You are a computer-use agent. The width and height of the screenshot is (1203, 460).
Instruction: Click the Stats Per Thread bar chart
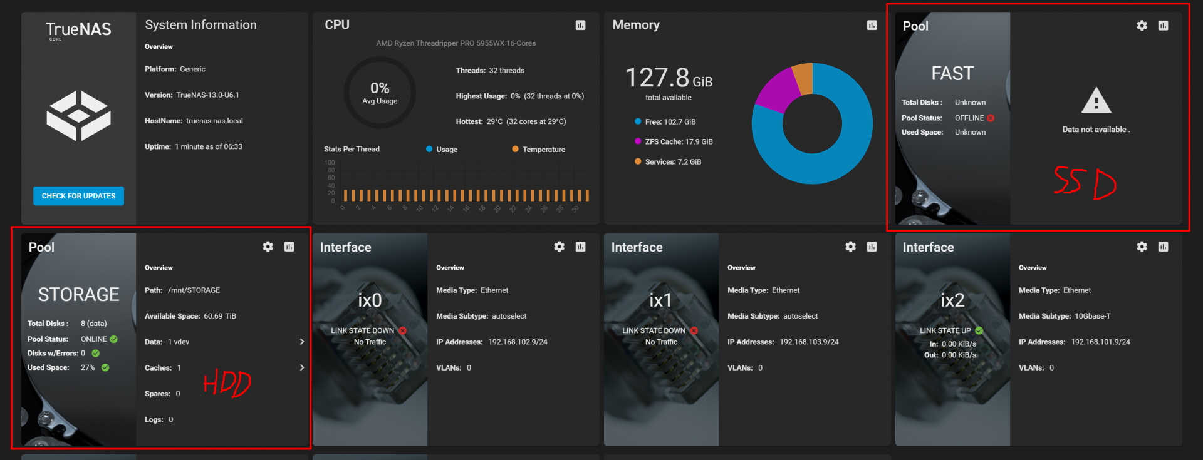457,186
